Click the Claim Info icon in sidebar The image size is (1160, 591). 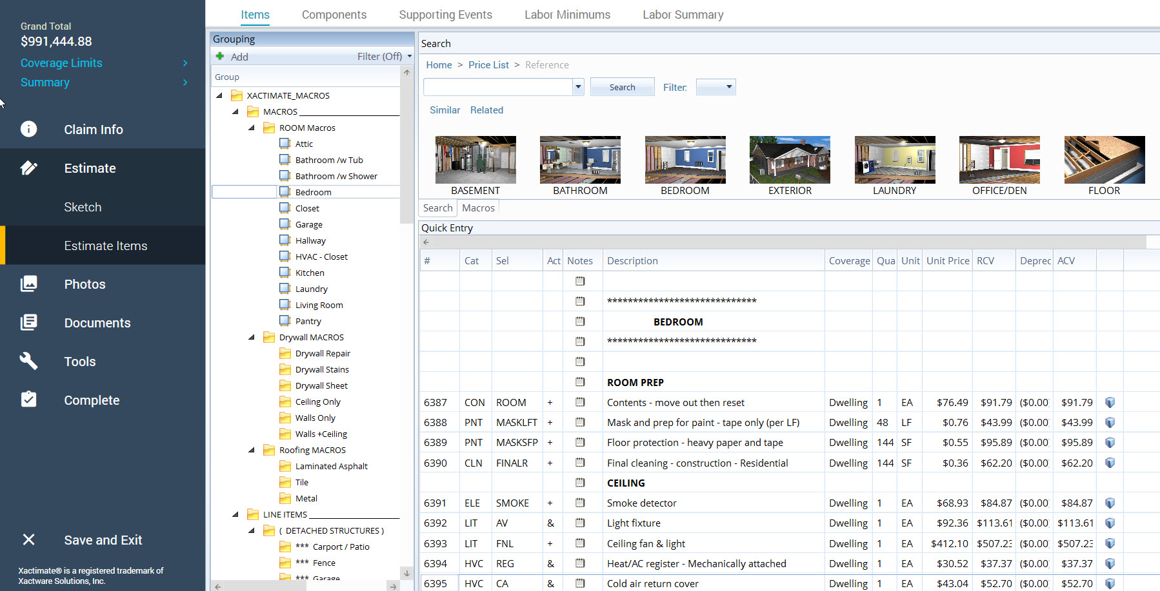[28, 129]
